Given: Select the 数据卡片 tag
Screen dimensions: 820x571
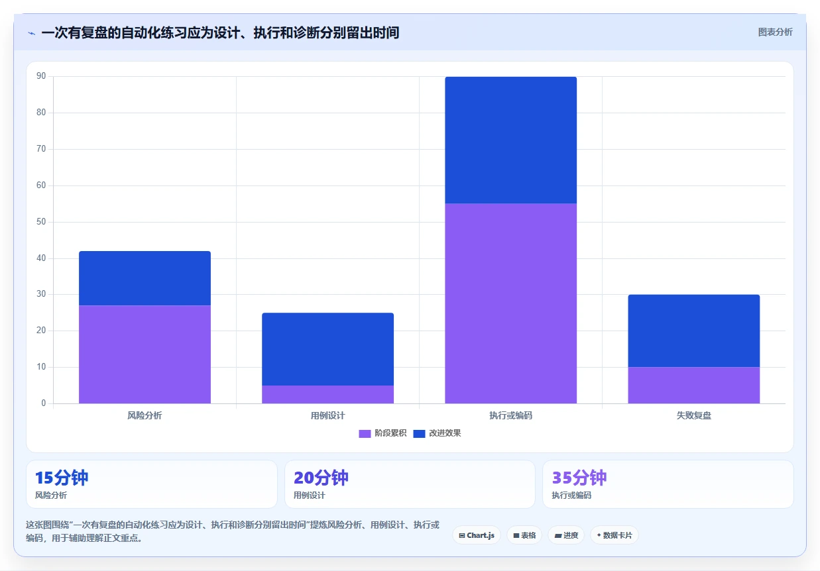Looking at the screenshot, I should coord(615,535).
